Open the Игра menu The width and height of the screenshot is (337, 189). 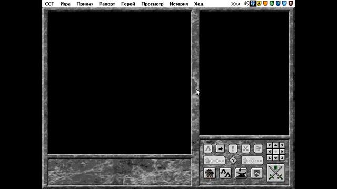[65, 4]
